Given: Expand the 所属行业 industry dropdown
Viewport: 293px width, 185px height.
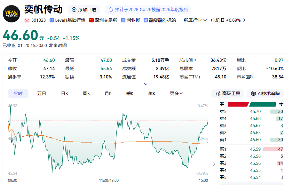Looking at the screenshot, I should point(195,20).
